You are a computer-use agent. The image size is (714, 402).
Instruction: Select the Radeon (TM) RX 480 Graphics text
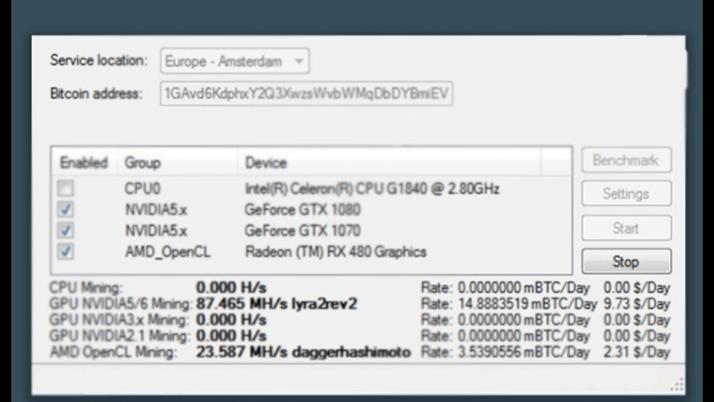coord(335,251)
